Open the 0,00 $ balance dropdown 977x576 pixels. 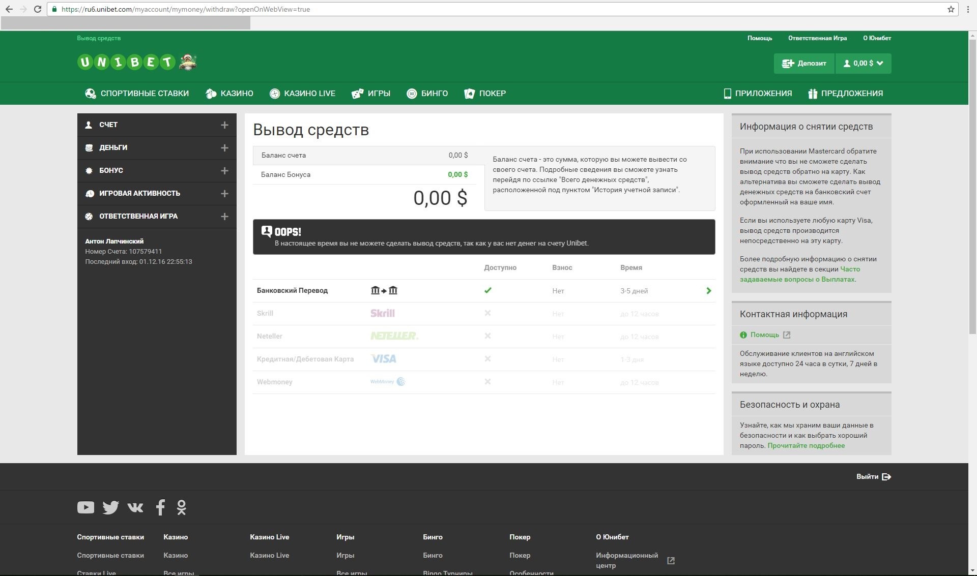pos(864,64)
